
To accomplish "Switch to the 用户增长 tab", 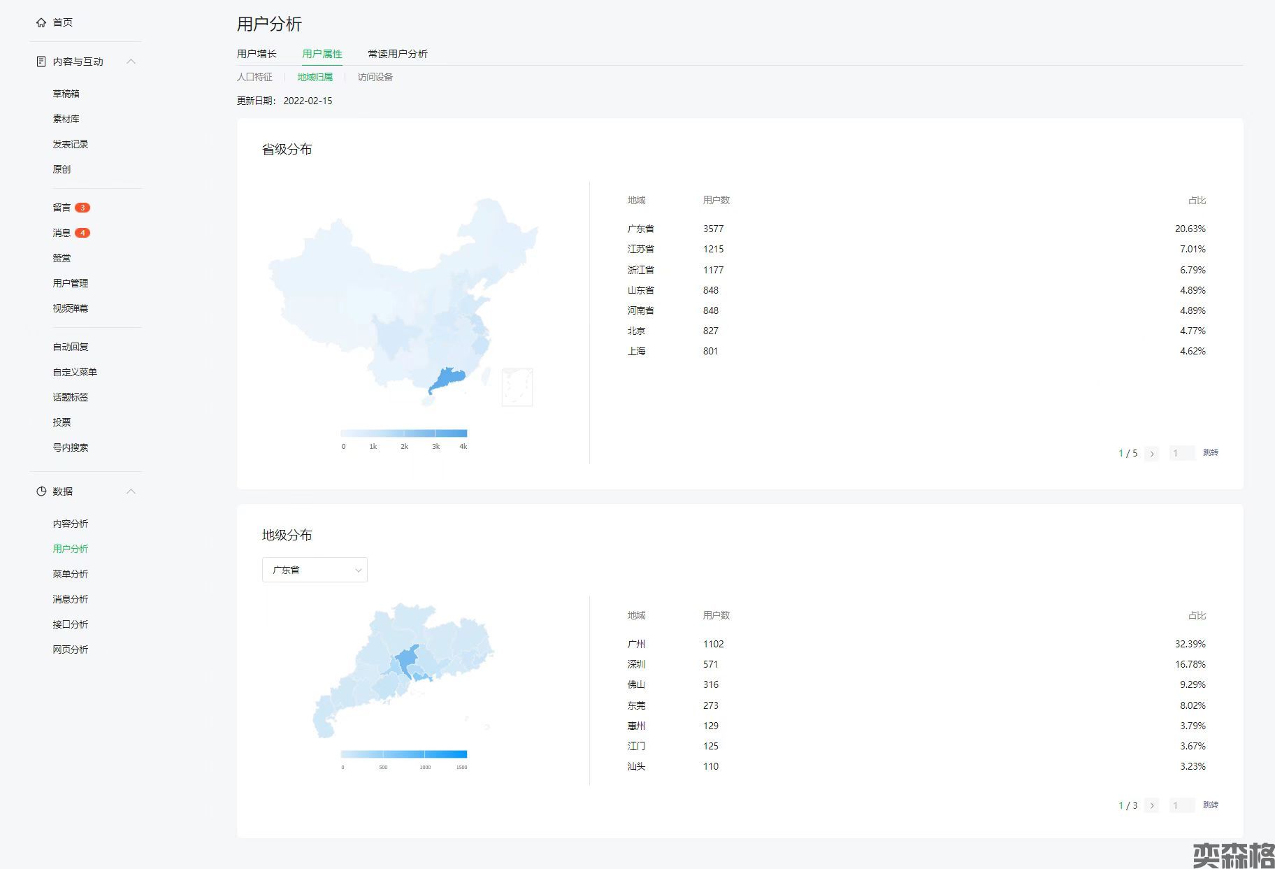I will click(257, 54).
